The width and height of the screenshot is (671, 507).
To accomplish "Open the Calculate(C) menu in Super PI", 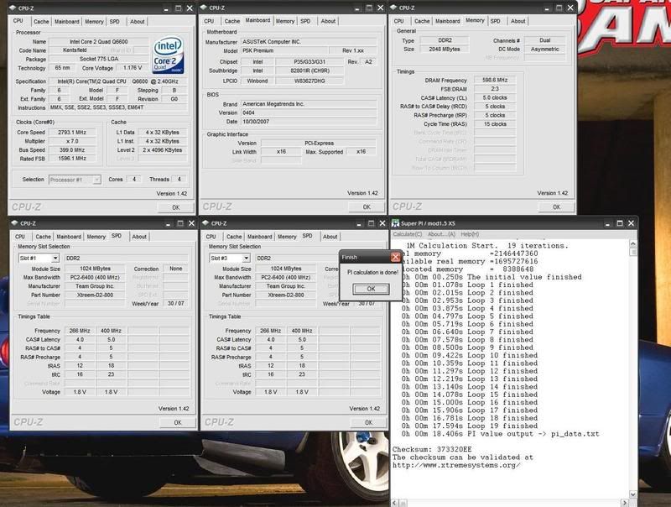I will (410, 234).
